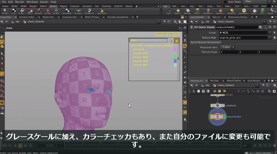The image size is (277, 154).
Task: Select Island 3647 in the list
Action: (x=140, y=57)
